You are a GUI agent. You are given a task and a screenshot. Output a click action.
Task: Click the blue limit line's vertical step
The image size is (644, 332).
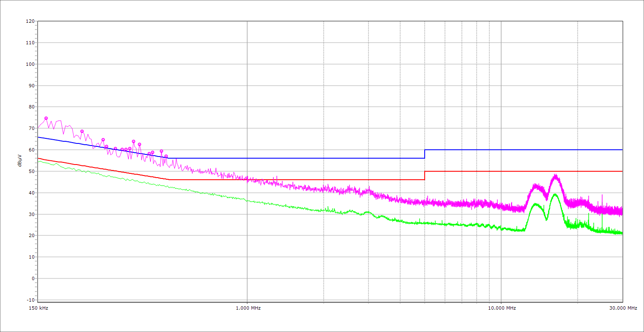tap(425, 154)
